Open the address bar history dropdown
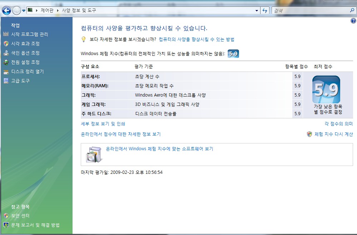 point(257,10)
